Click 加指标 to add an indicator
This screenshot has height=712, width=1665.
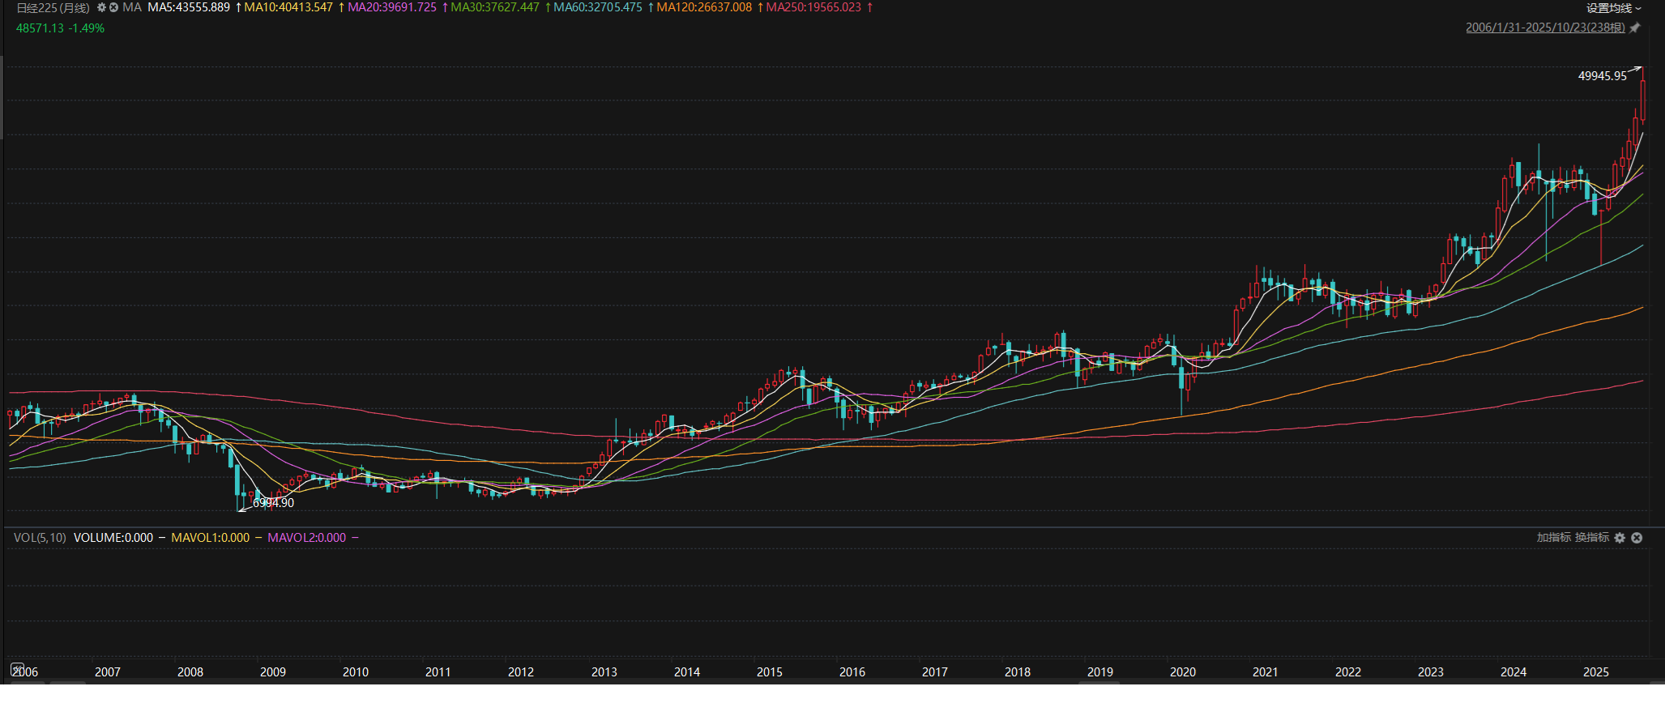[x=1553, y=538]
